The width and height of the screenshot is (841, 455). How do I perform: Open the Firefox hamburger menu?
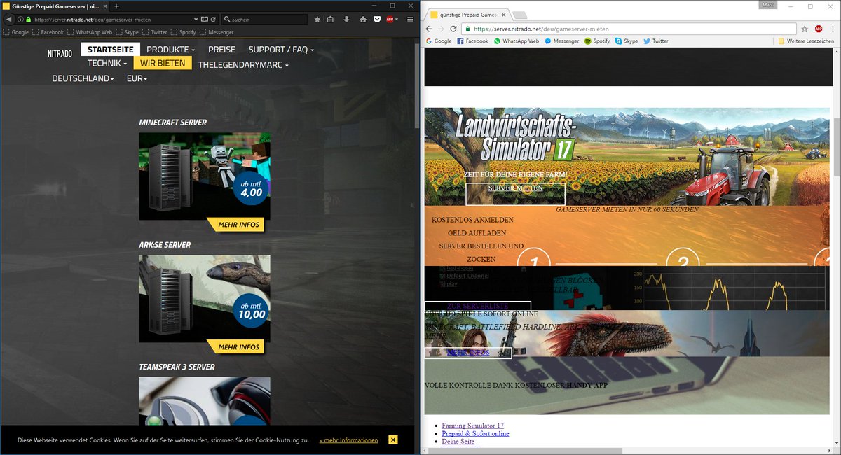[411, 19]
